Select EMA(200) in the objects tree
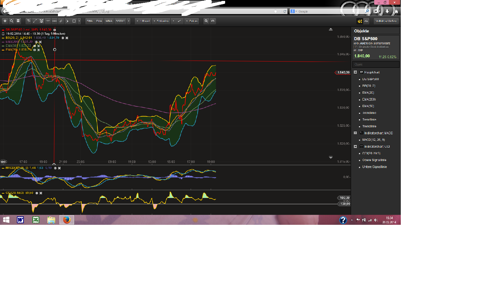This screenshot has height=281, width=501. click(x=369, y=99)
